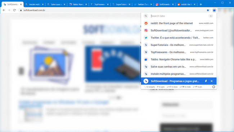Switch to Instale múltiplos programas entry

[x=179, y=74]
